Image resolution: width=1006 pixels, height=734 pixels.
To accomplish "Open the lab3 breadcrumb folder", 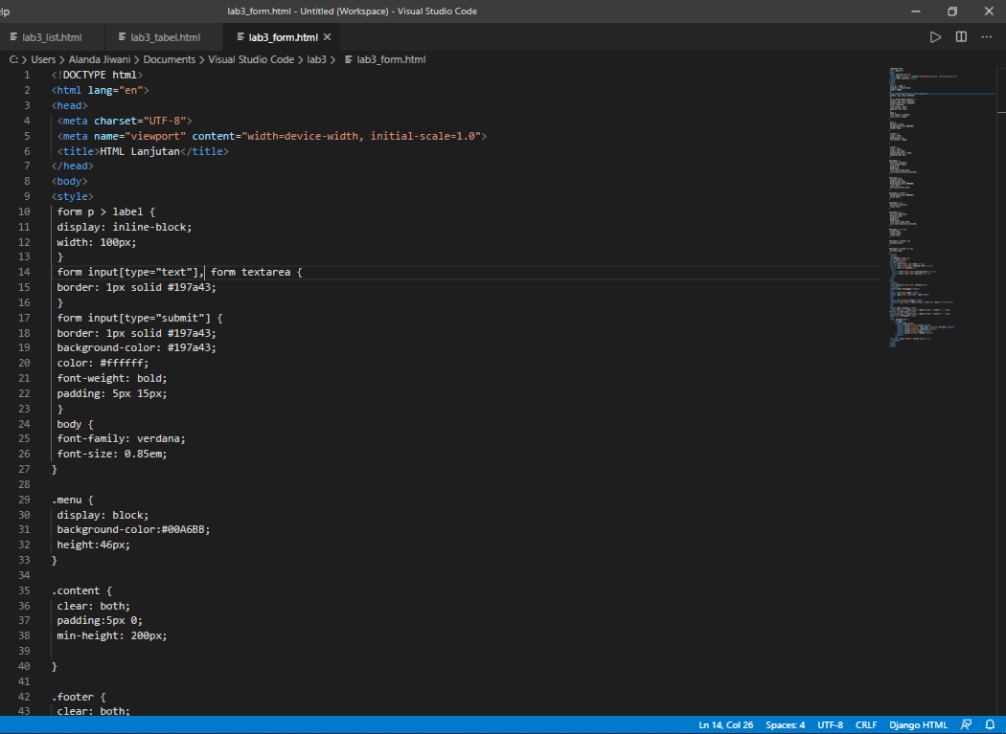I will pyautogui.click(x=316, y=59).
